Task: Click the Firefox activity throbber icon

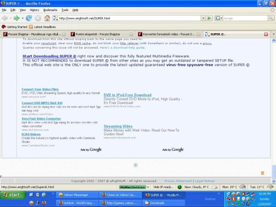Action: pyautogui.click(x=272, y=10)
